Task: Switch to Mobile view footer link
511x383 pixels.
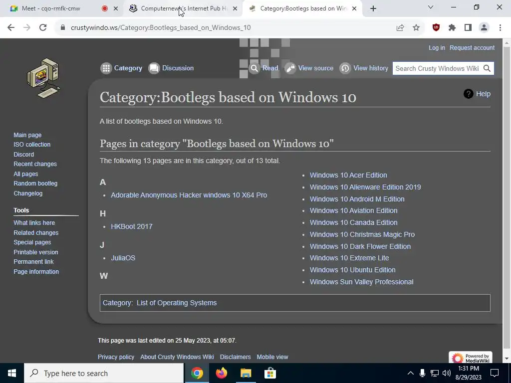Action: pyautogui.click(x=272, y=357)
